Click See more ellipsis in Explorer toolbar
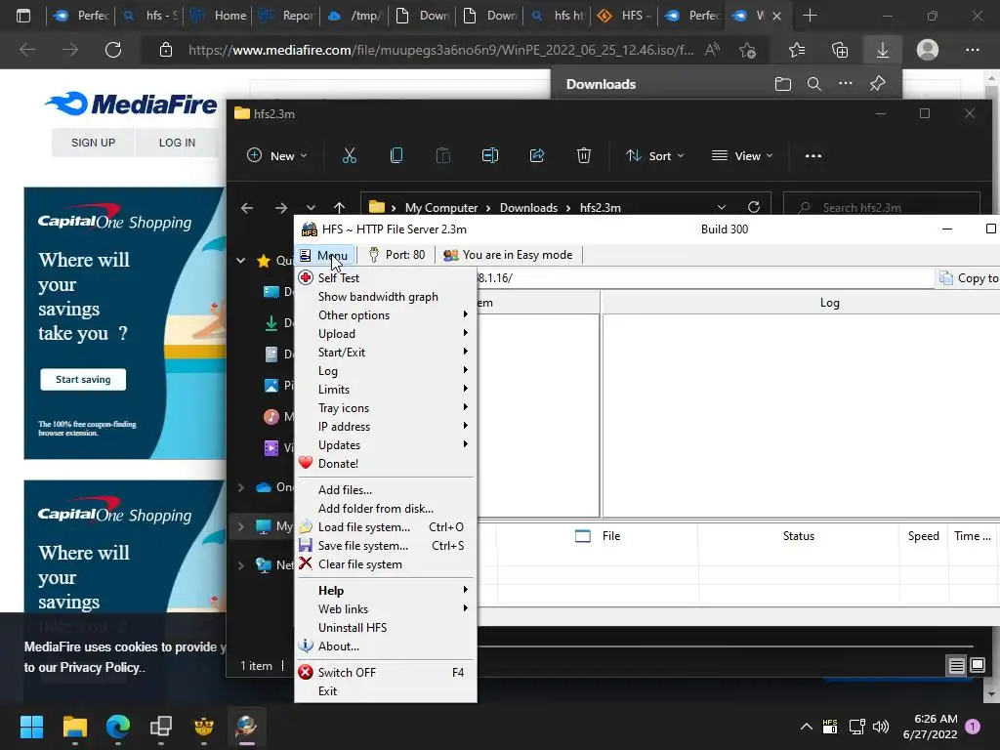 click(x=813, y=155)
